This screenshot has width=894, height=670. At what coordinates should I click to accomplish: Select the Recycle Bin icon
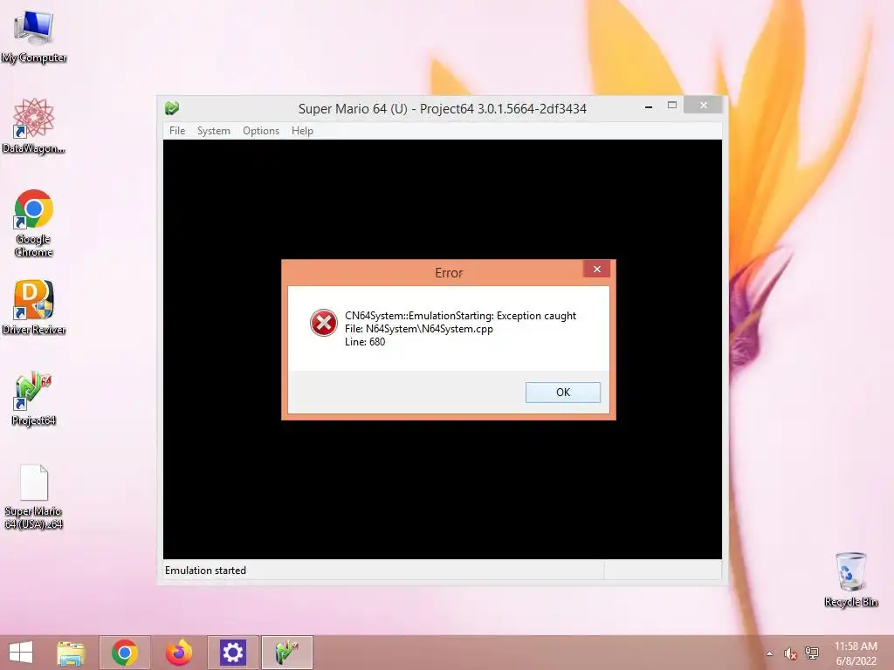tap(850, 580)
